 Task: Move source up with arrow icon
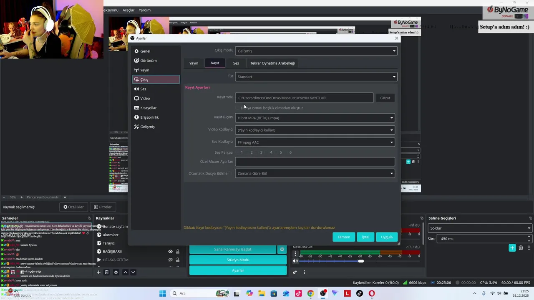[x=125, y=272]
